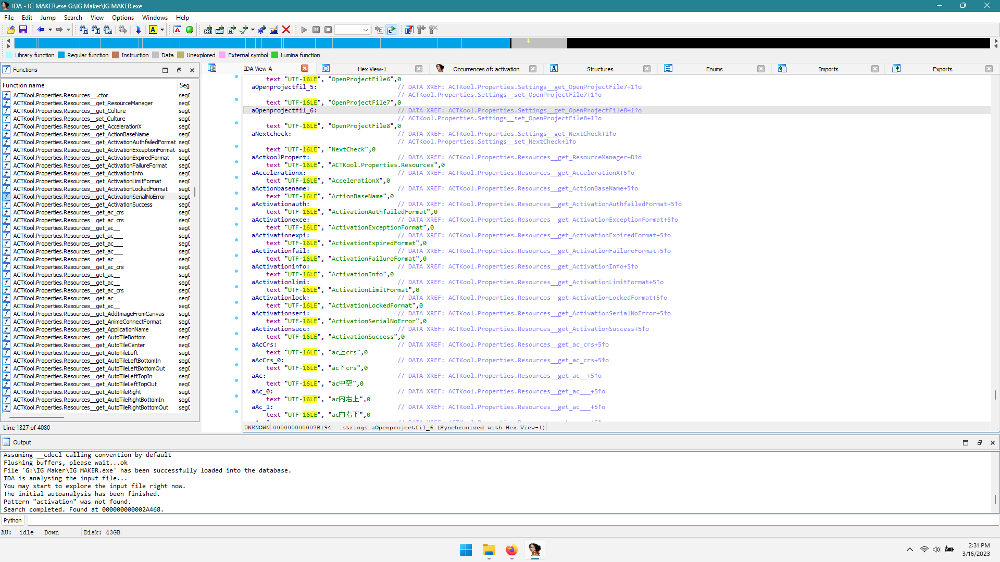Open the Windows menu
The height and width of the screenshot is (562, 1000).
155,18
